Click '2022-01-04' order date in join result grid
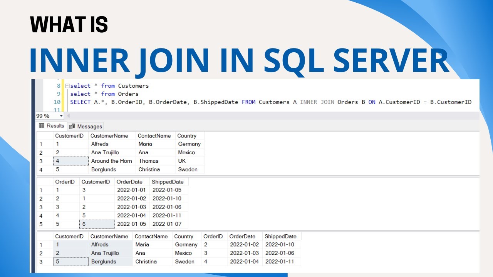 (x=245, y=261)
